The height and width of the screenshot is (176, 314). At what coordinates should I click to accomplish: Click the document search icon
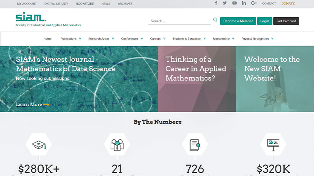coord(195,145)
